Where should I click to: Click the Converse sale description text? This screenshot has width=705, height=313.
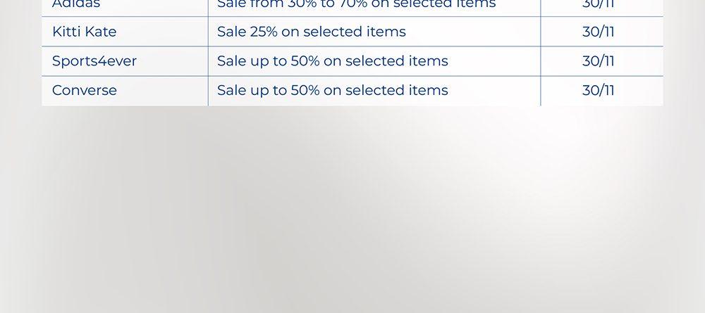332,91
